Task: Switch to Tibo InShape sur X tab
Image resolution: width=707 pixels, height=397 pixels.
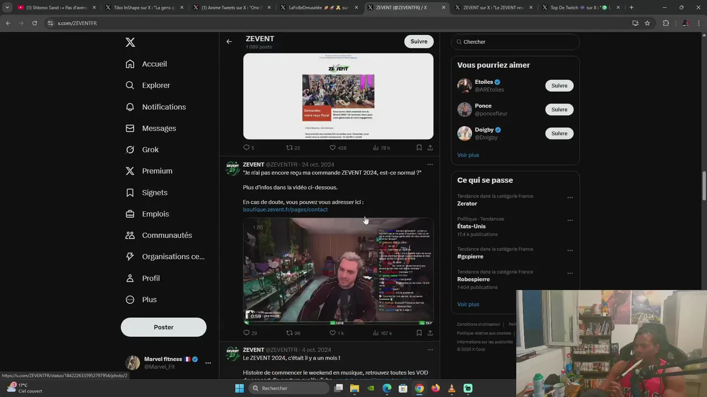Action: click(x=144, y=8)
